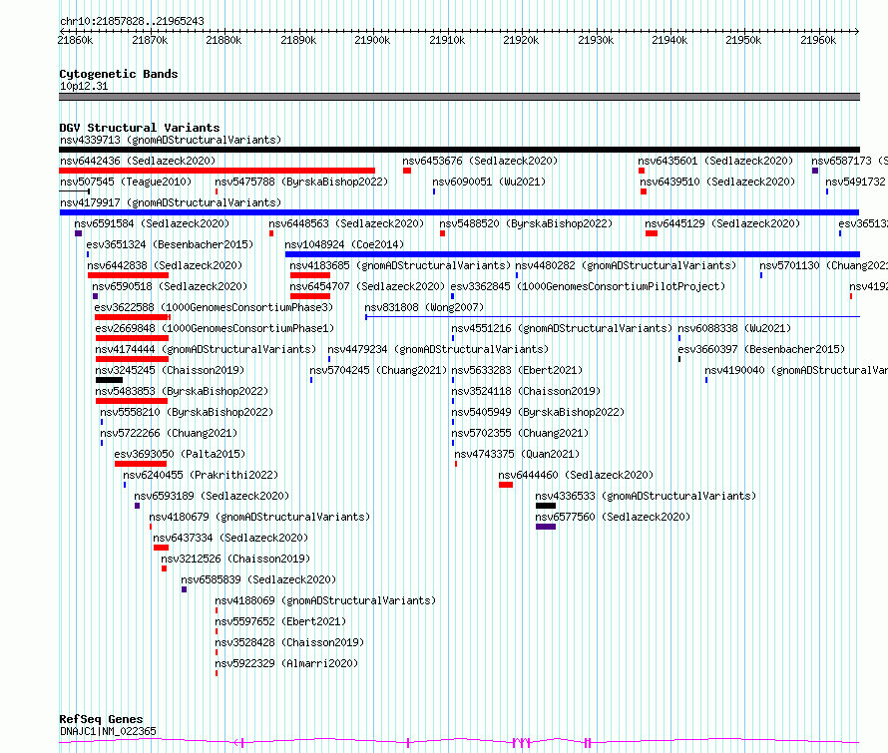This screenshot has width=888, height=753.
Task: Click the 21900k ruler position label
Action: (x=372, y=40)
